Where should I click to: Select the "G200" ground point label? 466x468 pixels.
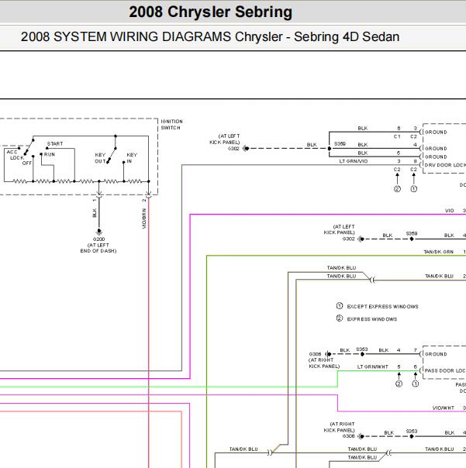99,239
